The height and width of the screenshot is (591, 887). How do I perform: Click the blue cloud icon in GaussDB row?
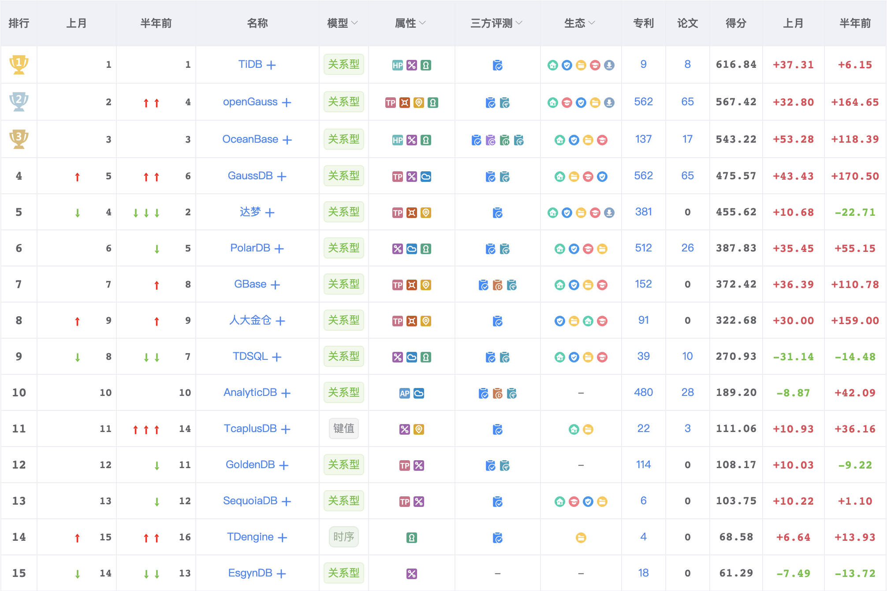[426, 177]
